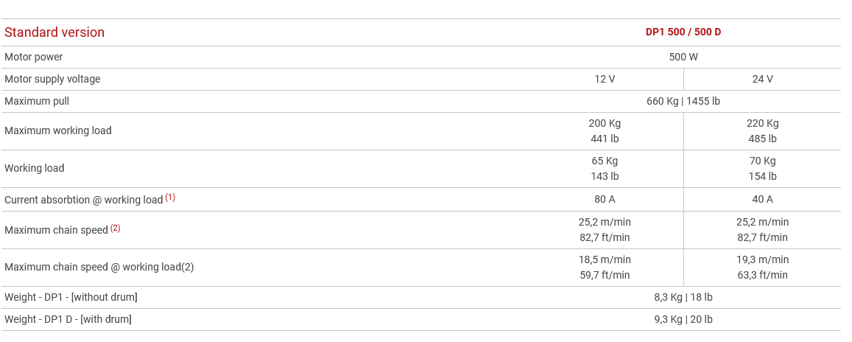Click the 200 Kg maximum working load value

[605, 123]
